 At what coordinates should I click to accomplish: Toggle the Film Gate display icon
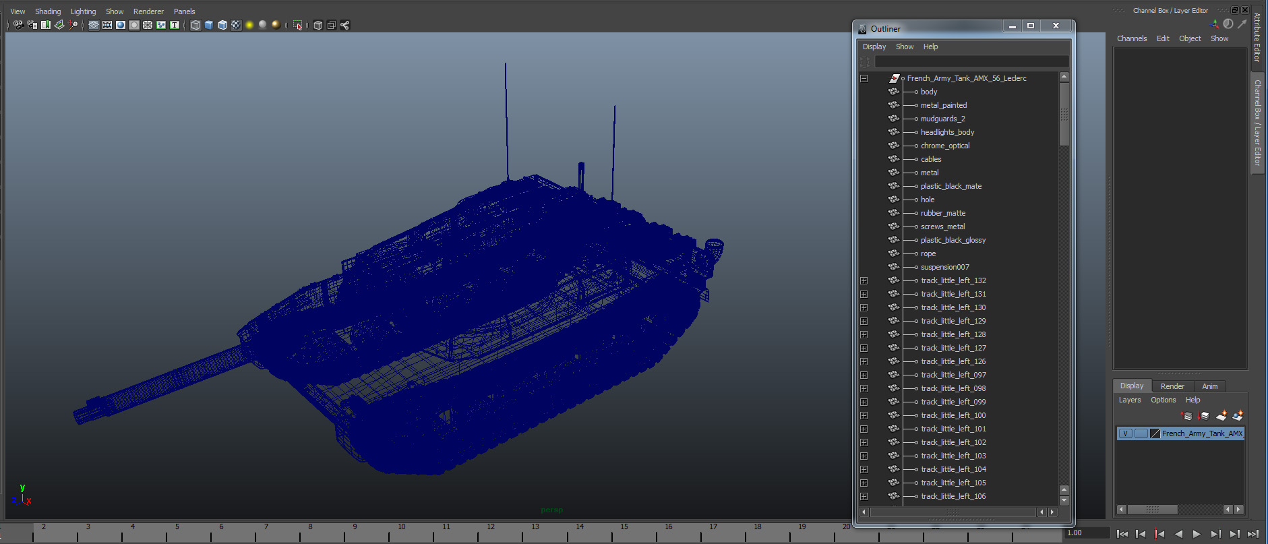(107, 25)
